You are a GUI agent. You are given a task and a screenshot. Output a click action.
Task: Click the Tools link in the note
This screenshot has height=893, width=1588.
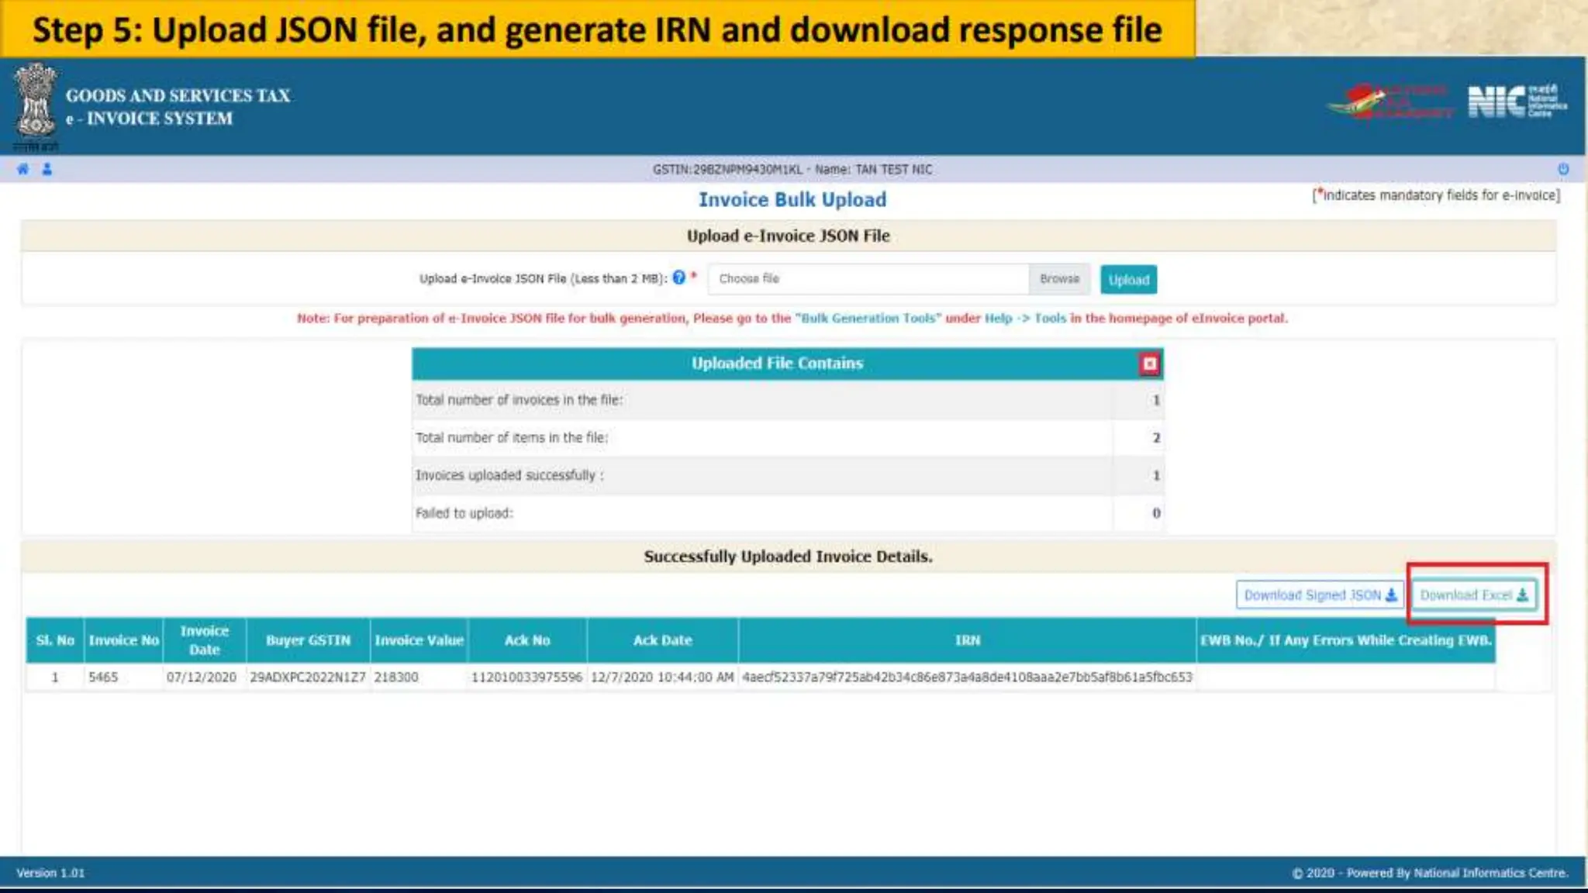tap(1050, 319)
